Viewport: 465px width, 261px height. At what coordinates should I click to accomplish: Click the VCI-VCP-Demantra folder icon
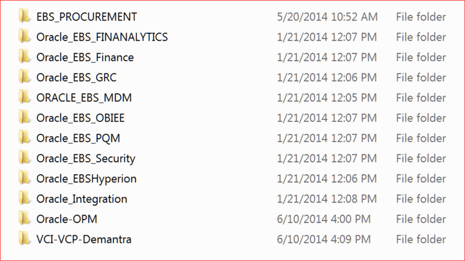24,239
